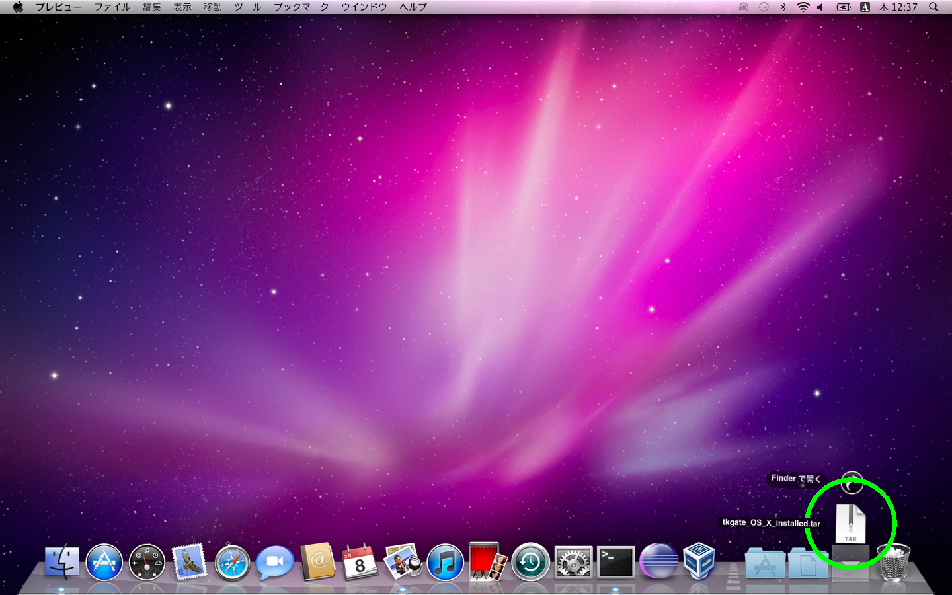
Task: Open the 編集 menu
Action: coord(151,7)
